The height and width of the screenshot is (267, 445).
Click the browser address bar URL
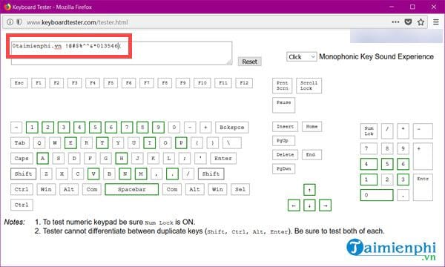[77, 22]
